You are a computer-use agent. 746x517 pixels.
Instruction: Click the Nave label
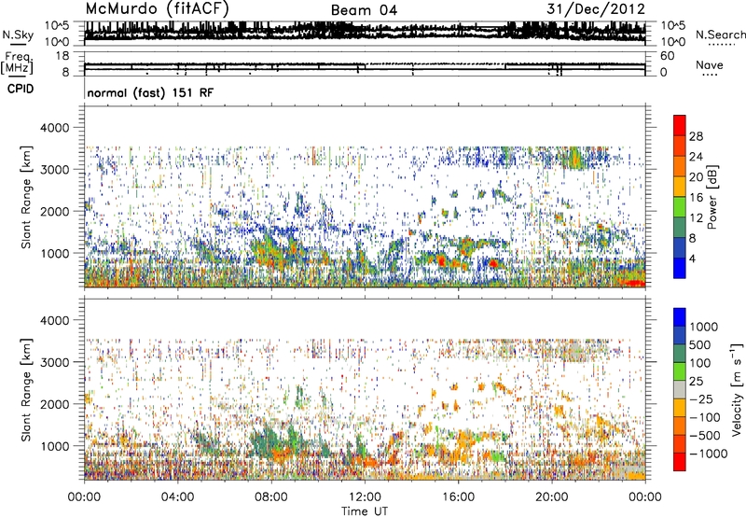click(x=710, y=64)
